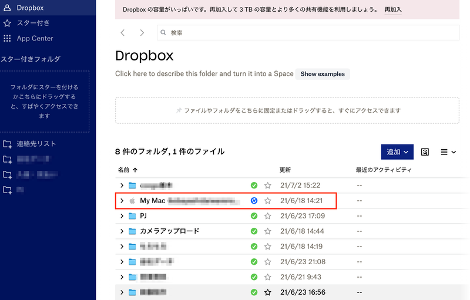Select the My Mac name text
The image size is (470, 300).
(x=153, y=201)
